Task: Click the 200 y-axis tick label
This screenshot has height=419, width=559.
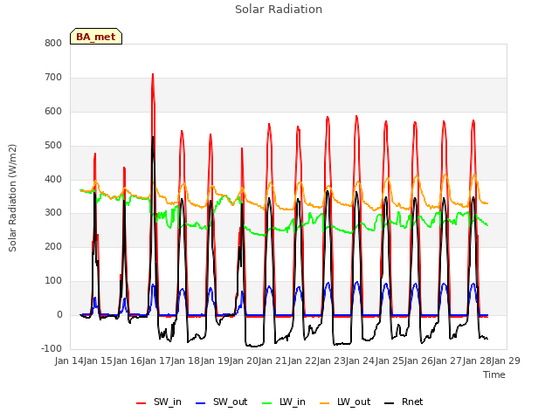Action: [x=53, y=246]
